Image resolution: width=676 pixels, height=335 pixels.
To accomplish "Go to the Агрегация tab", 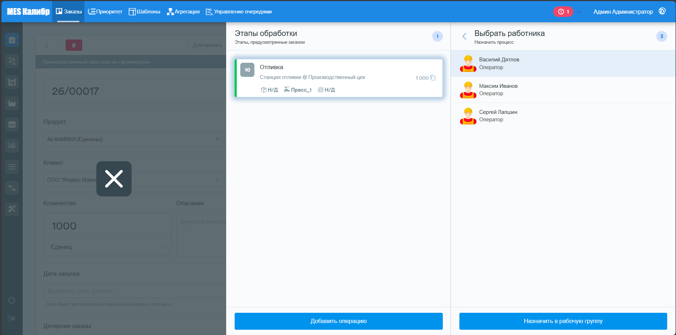I will (183, 12).
